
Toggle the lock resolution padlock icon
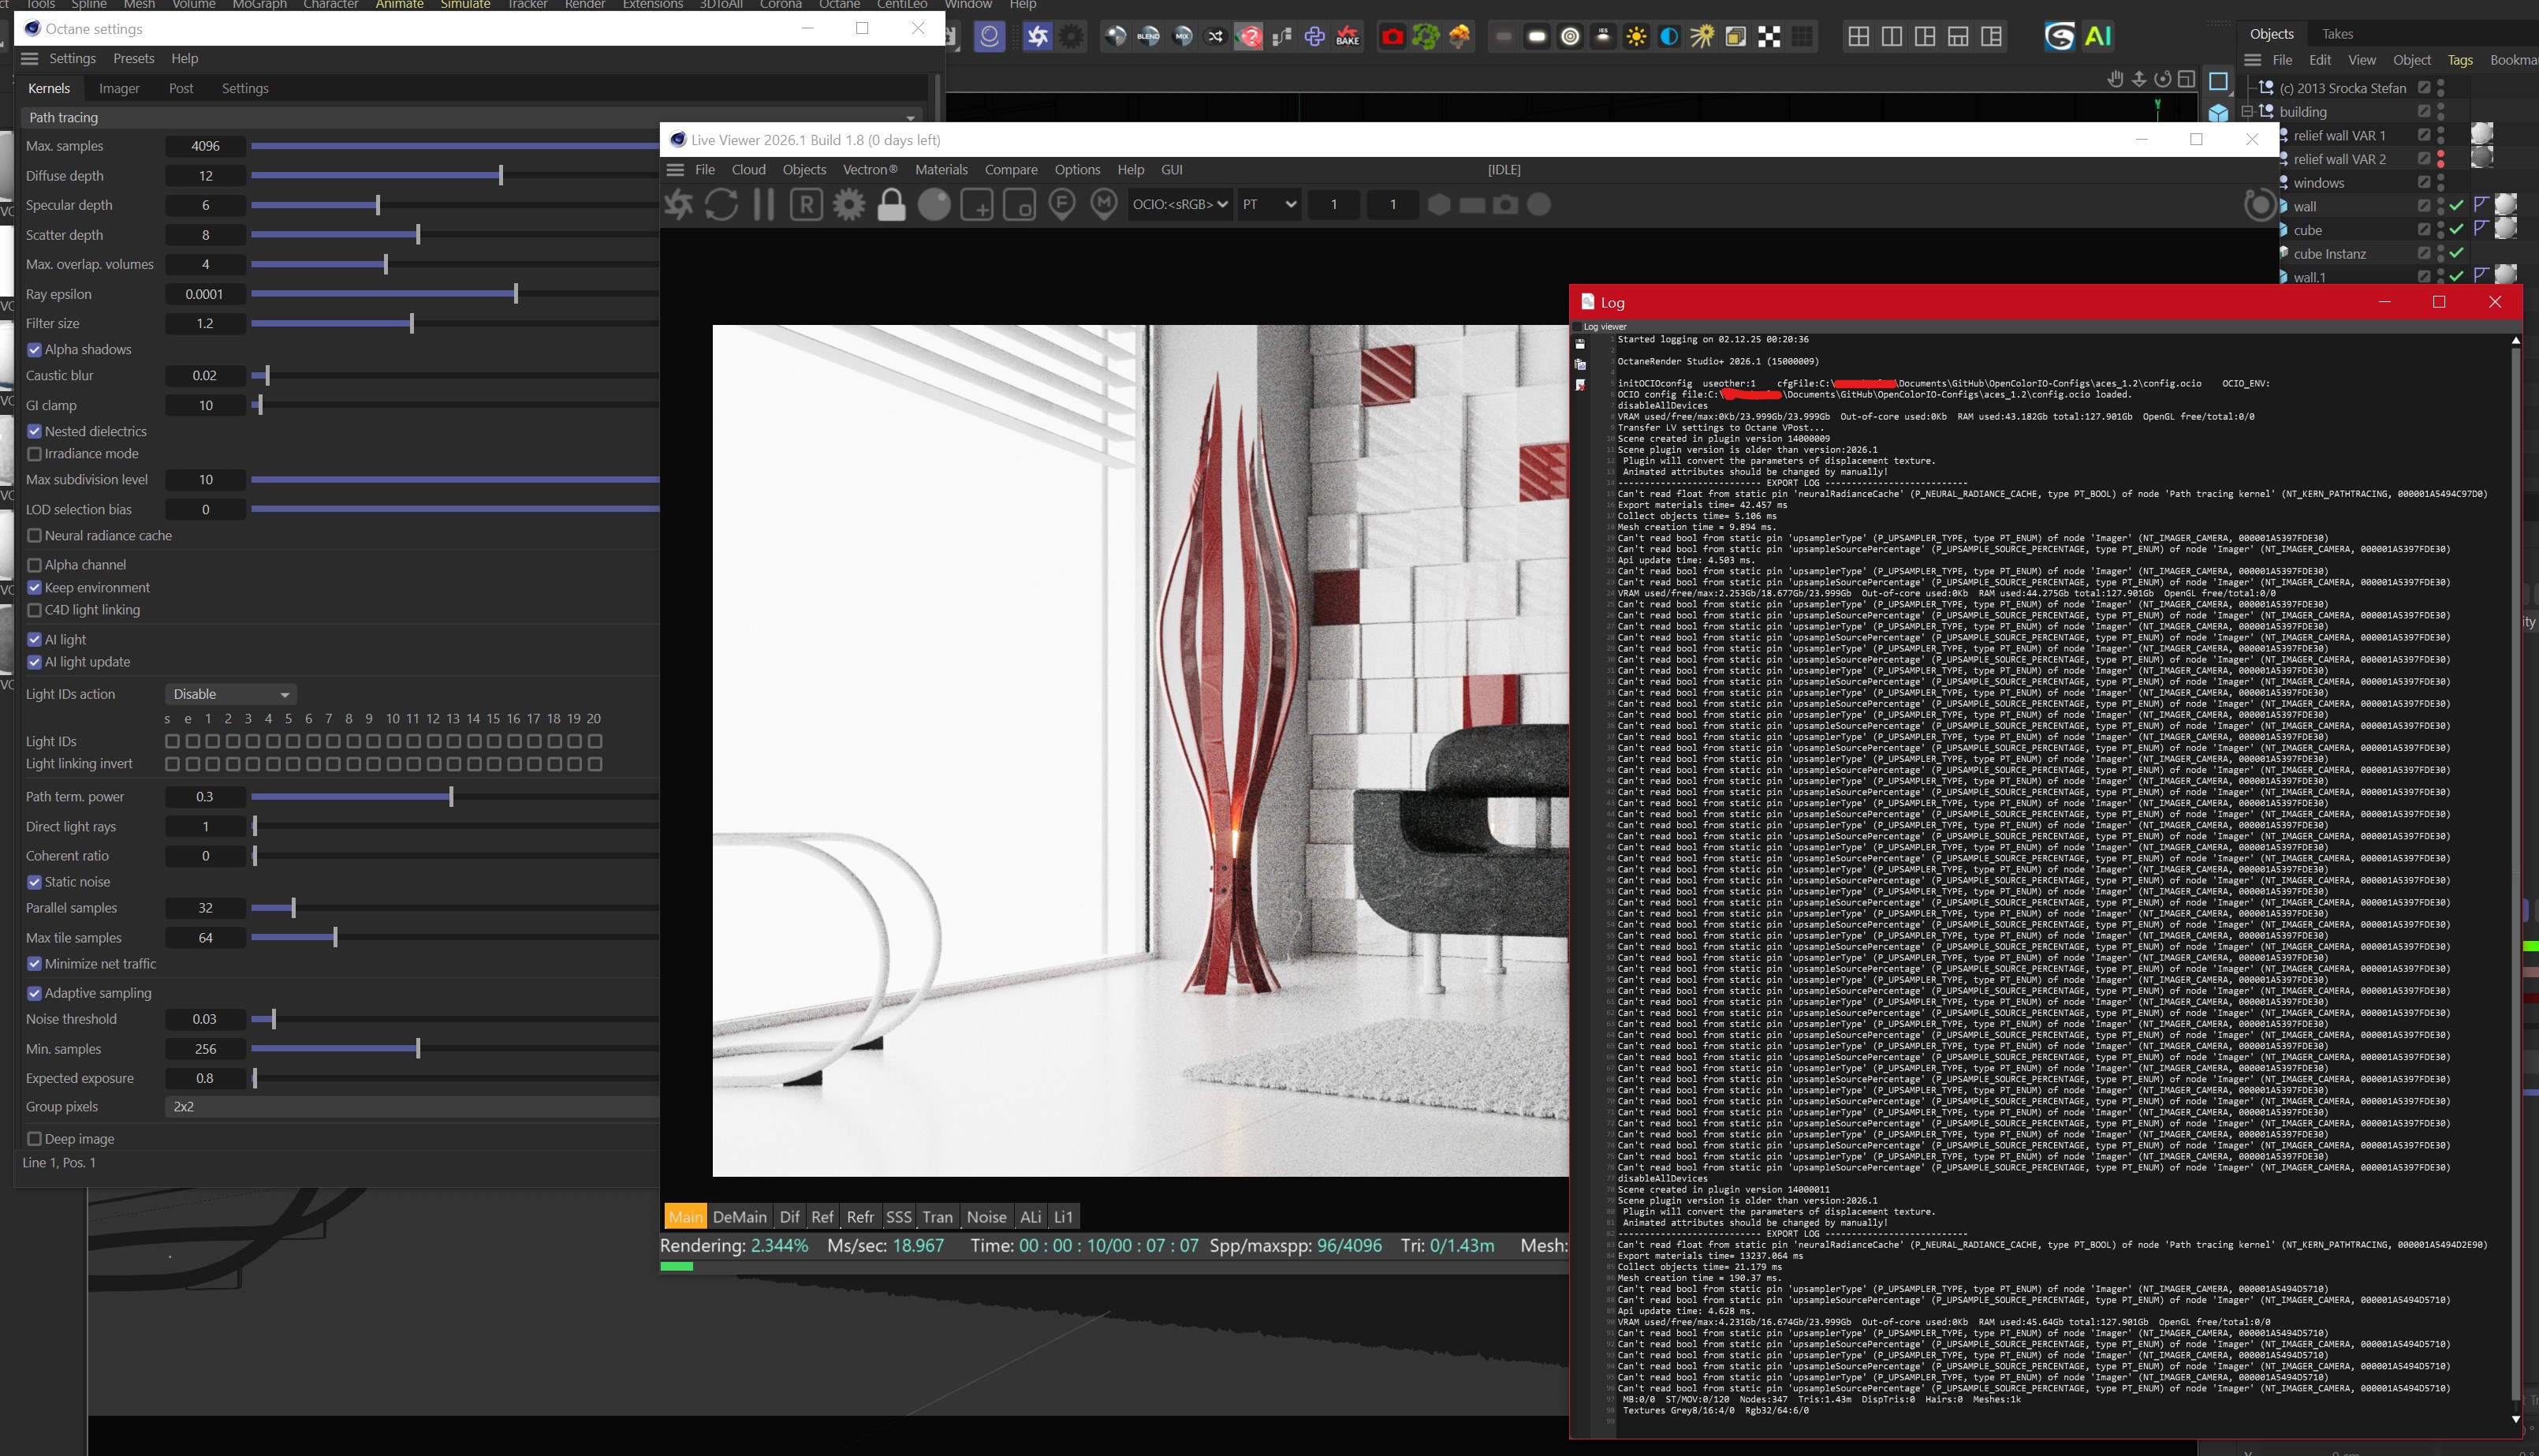point(891,205)
